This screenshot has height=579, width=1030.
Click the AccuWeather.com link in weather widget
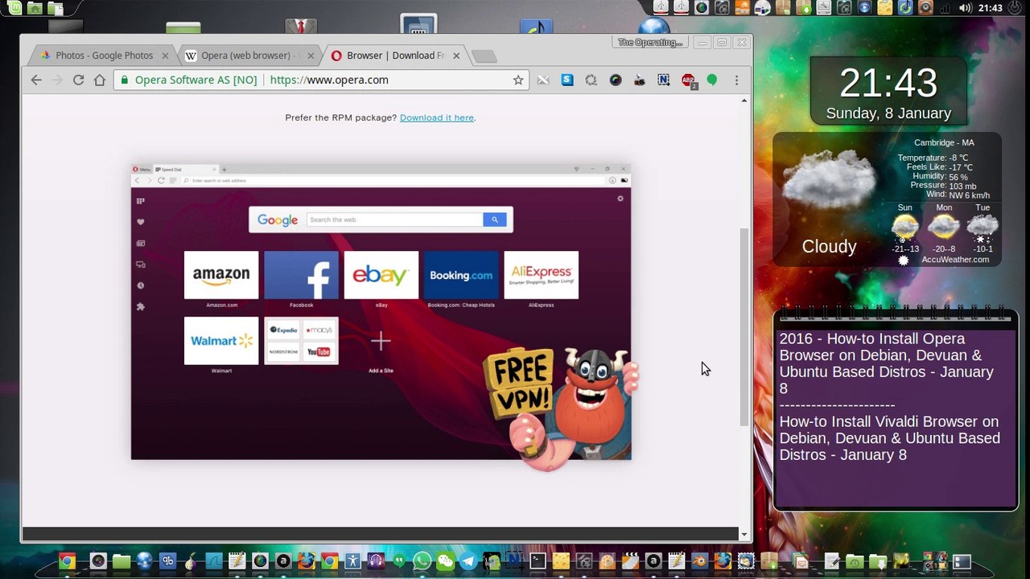(955, 260)
